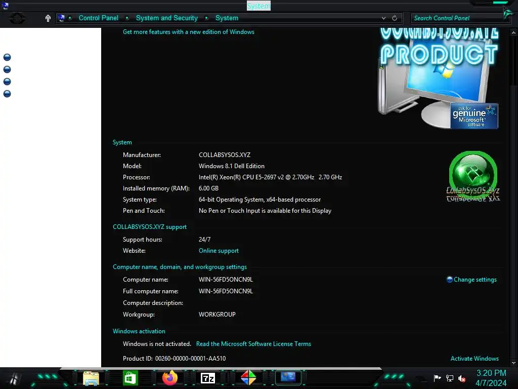Screen dimensions: 518x389
Task: Select the computer name WIN-56FD5ONCN9L value
Action: tap(226, 280)
